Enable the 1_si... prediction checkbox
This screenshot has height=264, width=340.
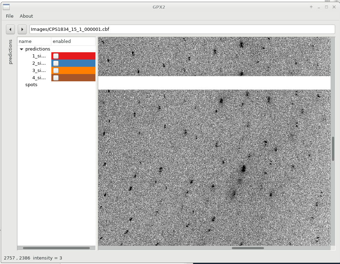pos(56,56)
